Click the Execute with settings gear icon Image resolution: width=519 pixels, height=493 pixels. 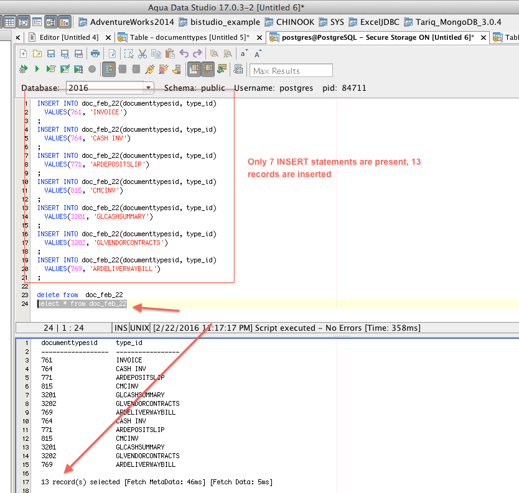[x=23, y=69]
